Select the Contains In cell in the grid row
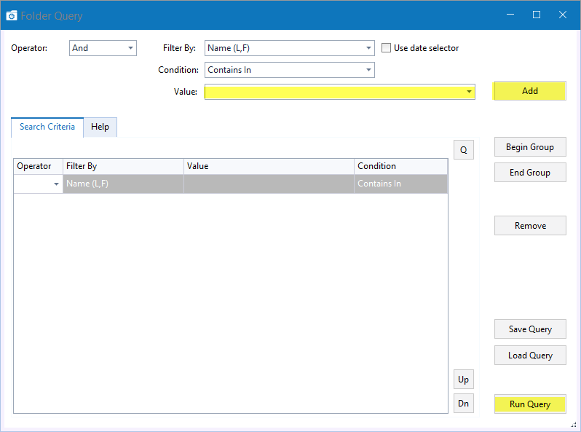The image size is (581, 432). (x=401, y=184)
